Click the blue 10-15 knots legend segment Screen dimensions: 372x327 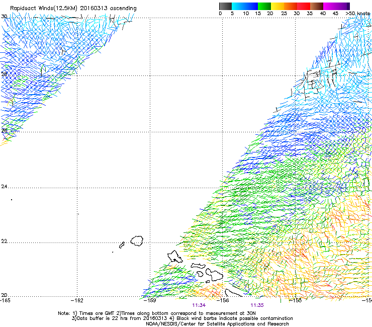pos(251,6)
